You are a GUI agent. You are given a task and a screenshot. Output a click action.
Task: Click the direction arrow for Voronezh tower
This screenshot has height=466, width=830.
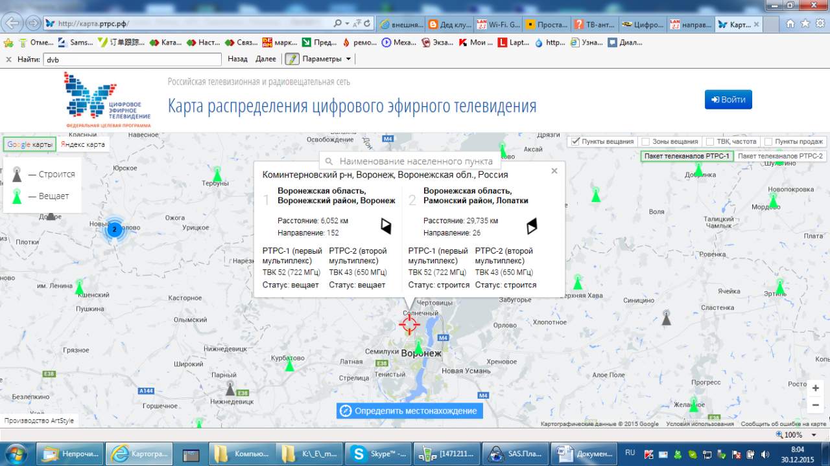click(386, 226)
